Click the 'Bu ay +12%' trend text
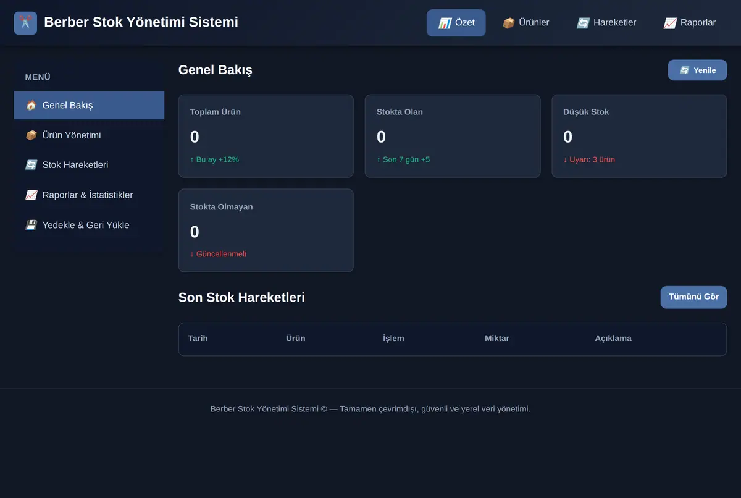Screen dimensions: 741x498 [214, 159]
